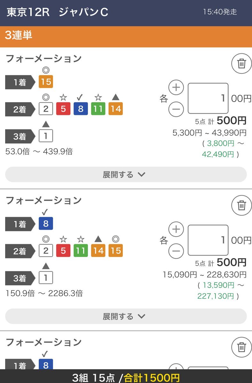252x383 pixels.
Task: Click the first bet amount input field
Action: tap(208, 98)
